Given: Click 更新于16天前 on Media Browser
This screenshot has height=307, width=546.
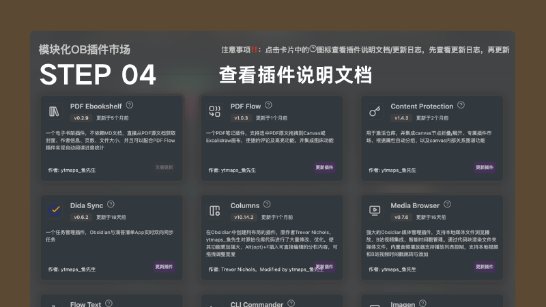Looking at the screenshot, I should (431, 217).
